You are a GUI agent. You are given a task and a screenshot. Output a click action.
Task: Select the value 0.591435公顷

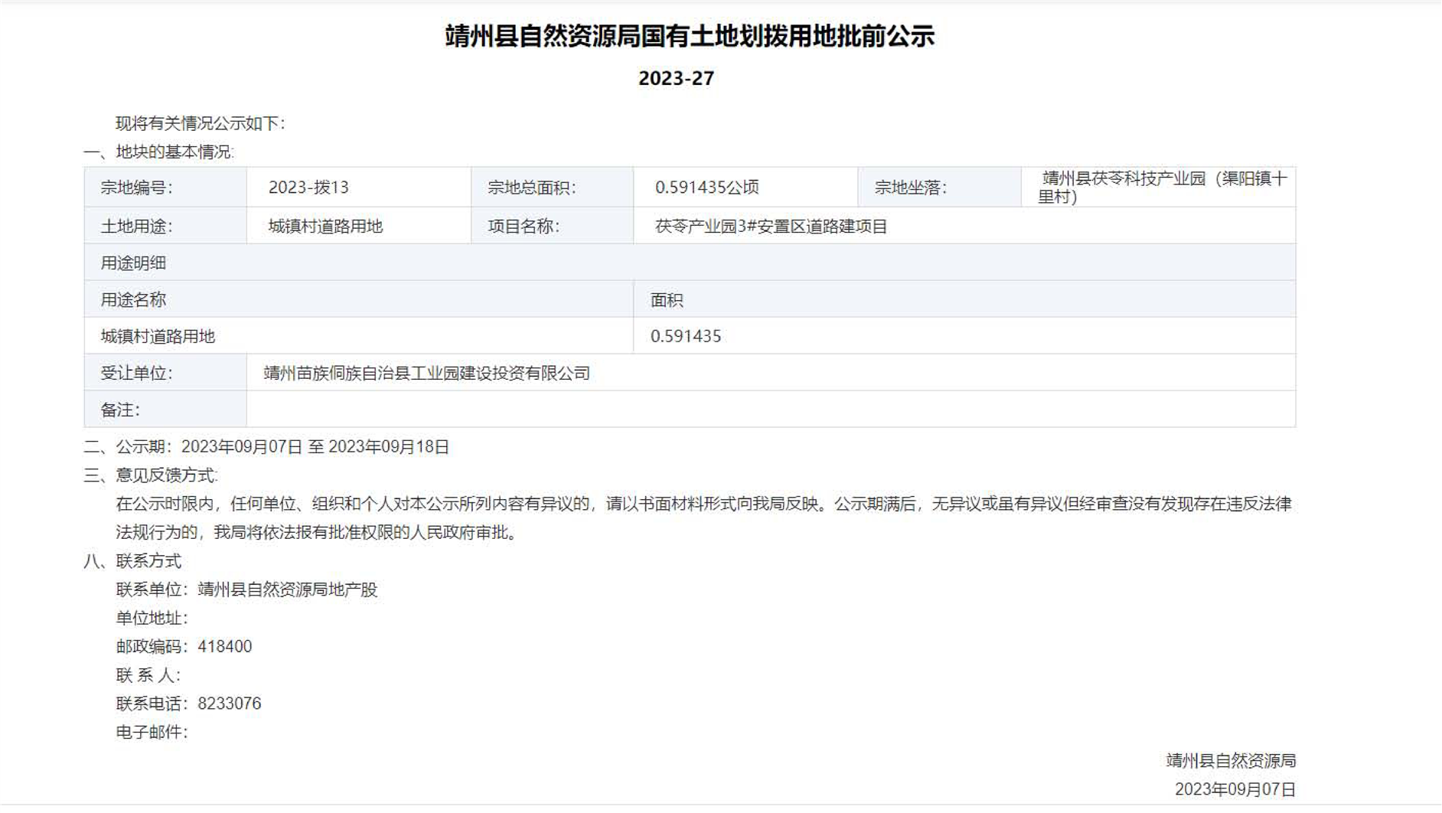[x=706, y=187]
